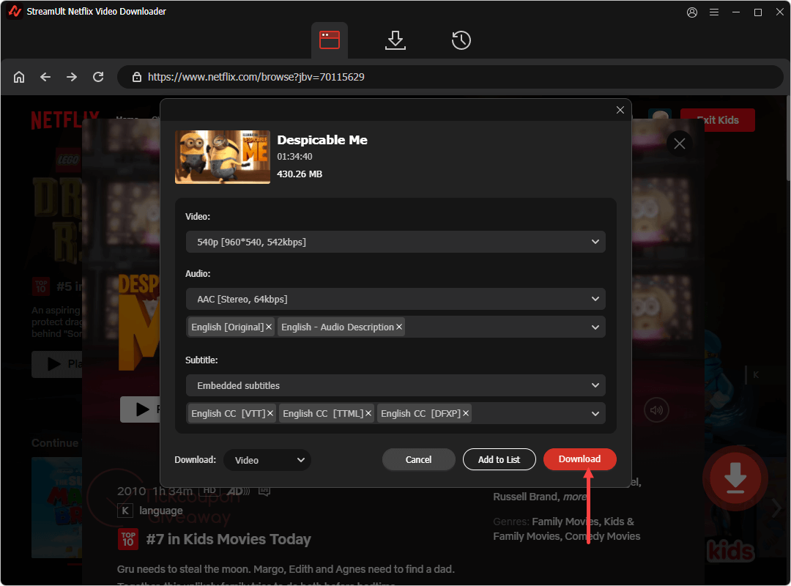Open the download history tab

tap(461, 40)
